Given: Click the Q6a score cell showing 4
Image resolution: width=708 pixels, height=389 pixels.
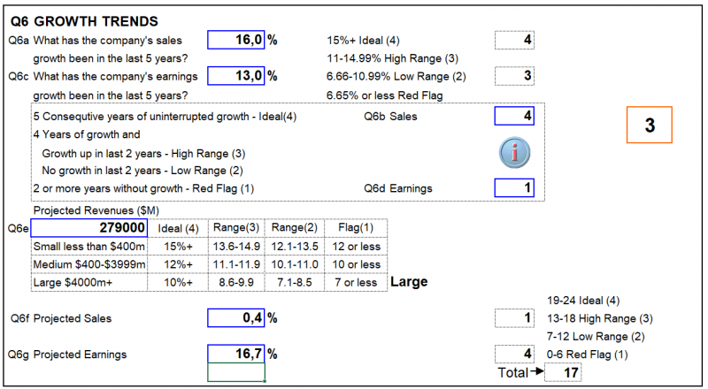Looking at the screenshot, I should [514, 40].
